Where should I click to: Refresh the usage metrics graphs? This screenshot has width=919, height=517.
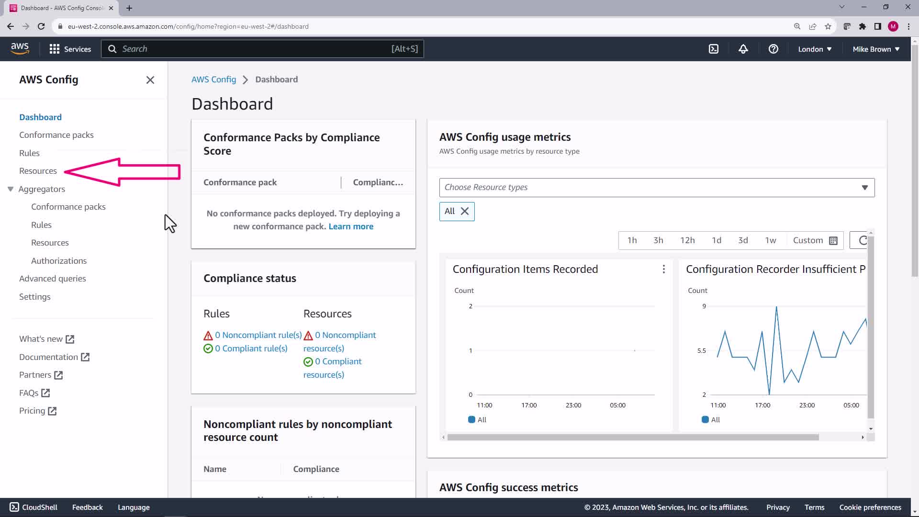tap(862, 240)
